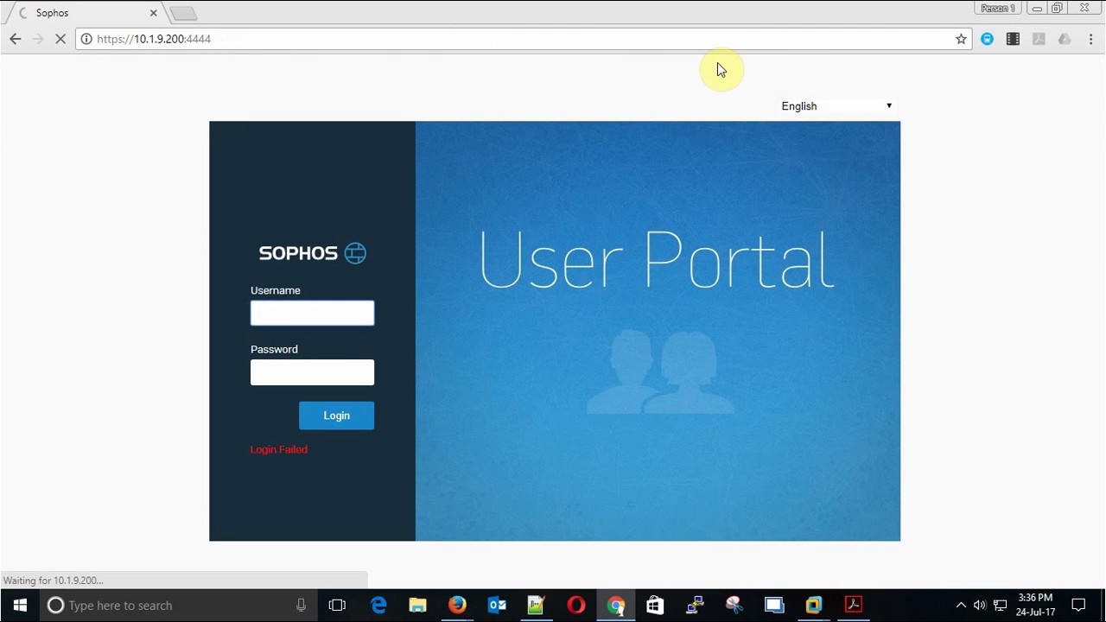Click the "Password" label
Screen dimensions: 1106x622
point(274,349)
